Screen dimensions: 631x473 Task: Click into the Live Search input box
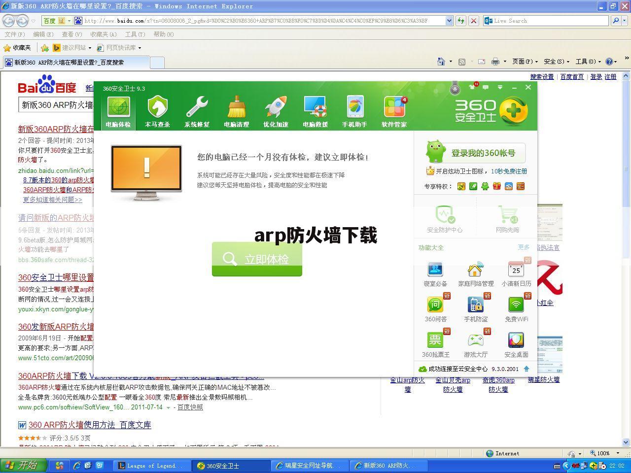(x=550, y=21)
